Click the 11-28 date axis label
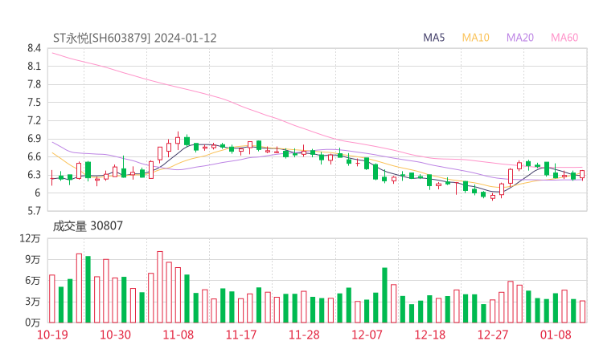This screenshot has width=595, height=353. (304, 335)
